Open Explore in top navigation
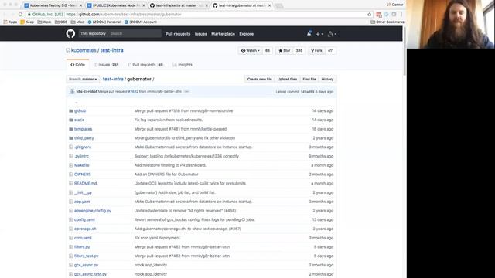This screenshot has height=278, width=495. 246,34
